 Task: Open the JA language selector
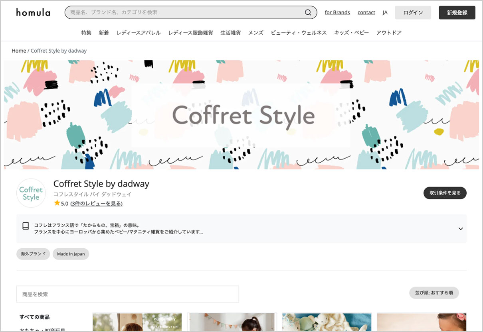(x=385, y=12)
